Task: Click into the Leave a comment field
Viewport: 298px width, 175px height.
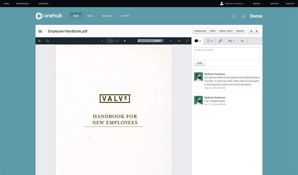Action: pos(227,54)
